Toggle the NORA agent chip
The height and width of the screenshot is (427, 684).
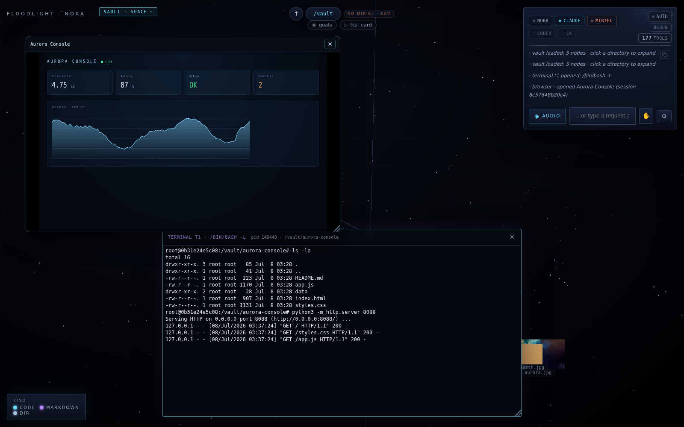[x=540, y=21]
